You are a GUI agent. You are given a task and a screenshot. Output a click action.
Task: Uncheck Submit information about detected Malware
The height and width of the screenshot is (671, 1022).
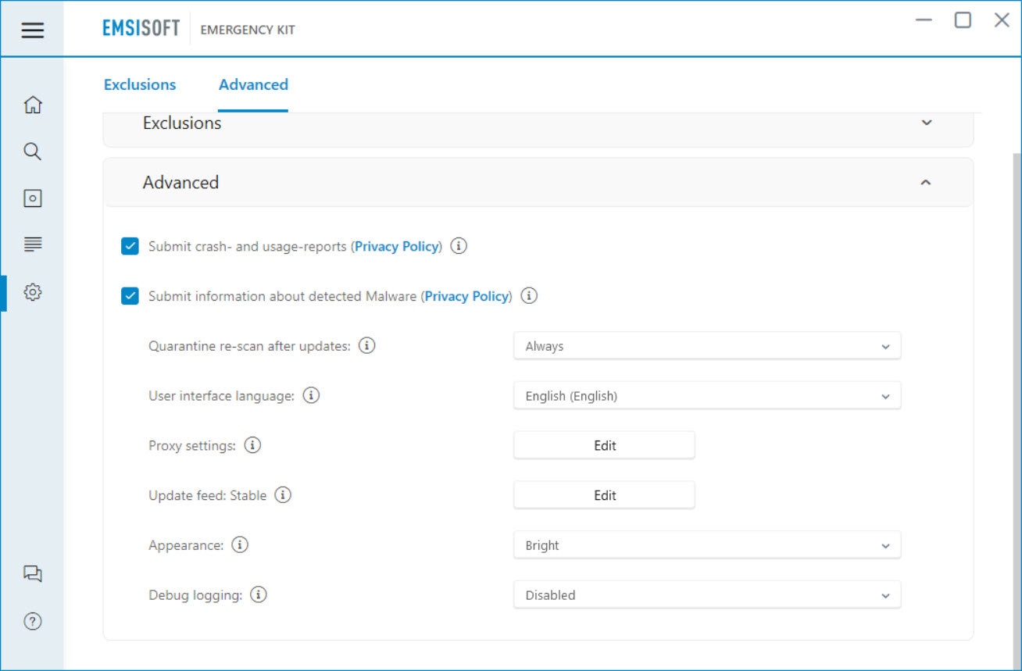(130, 297)
